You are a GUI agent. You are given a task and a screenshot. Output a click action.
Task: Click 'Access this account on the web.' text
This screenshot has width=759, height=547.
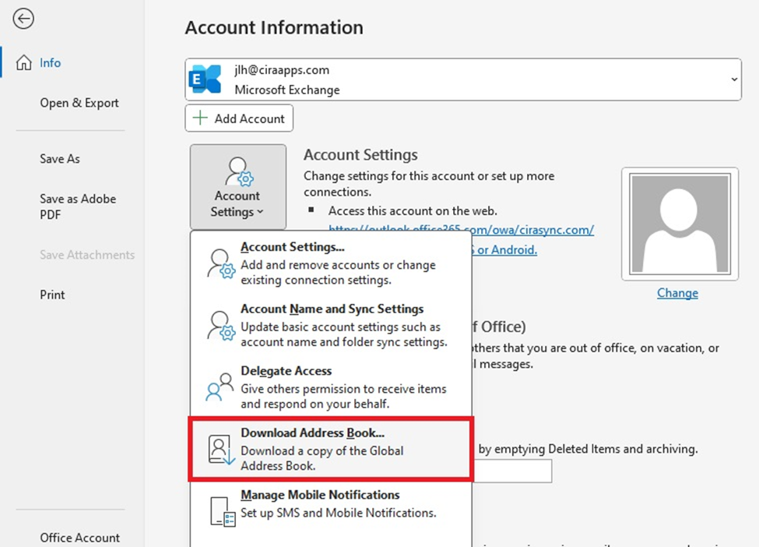pyautogui.click(x=413, y=210)
